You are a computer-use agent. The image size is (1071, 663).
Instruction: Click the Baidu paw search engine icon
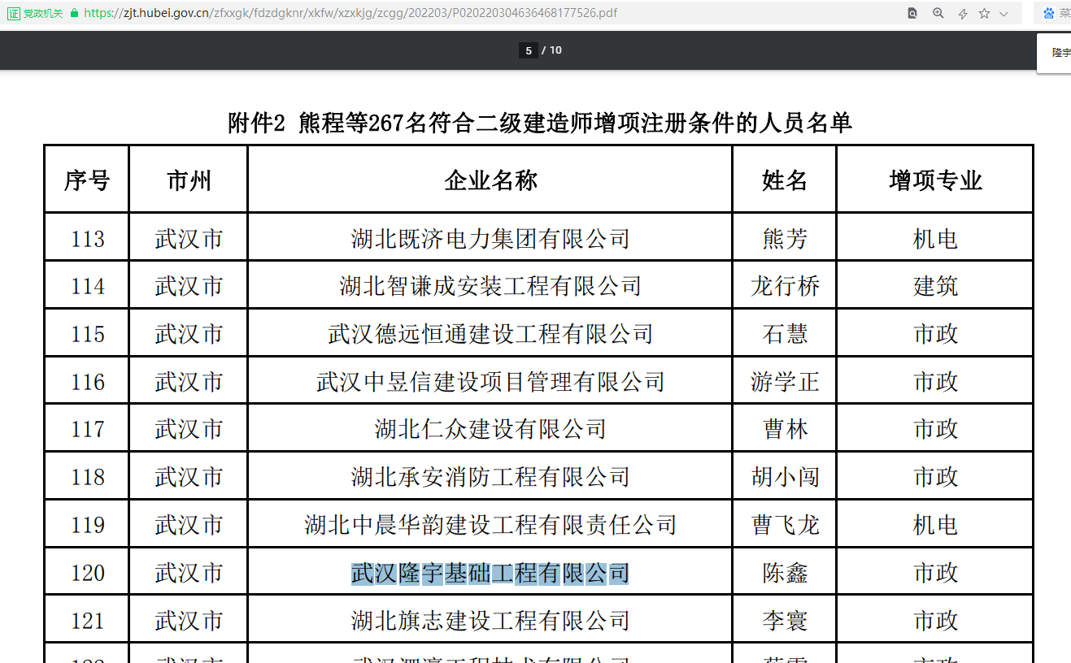[1048, 13]
